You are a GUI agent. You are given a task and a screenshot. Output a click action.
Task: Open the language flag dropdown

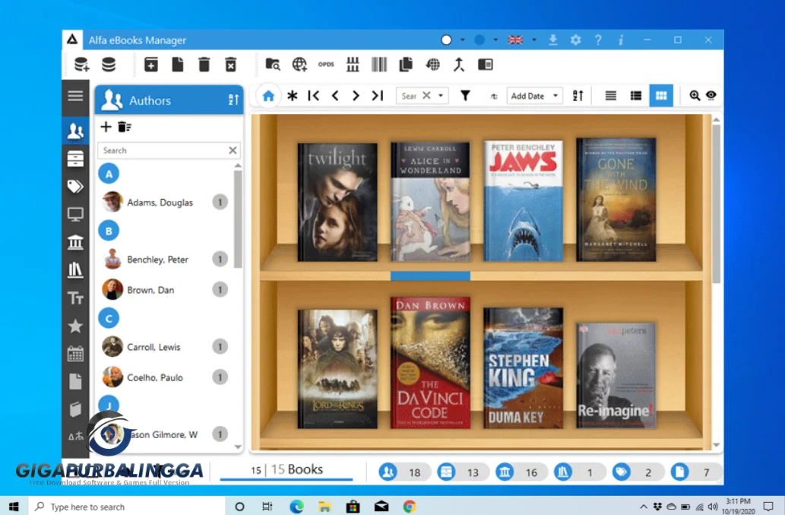pyautogui.click(x=533, y=40)
